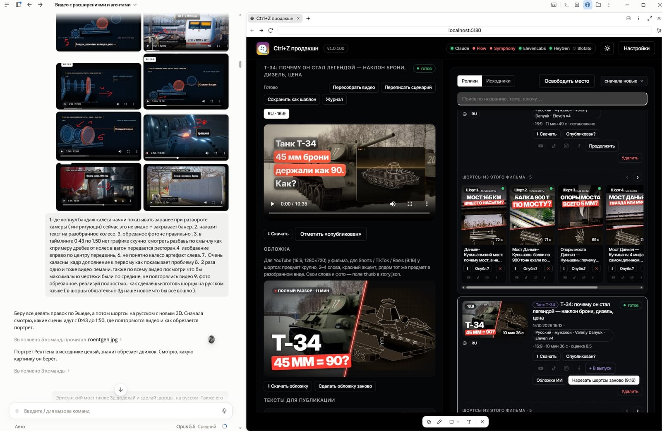The image size is (662, 431).
Task: Expand «Выполнено 5 команд» roentgen.jpg row
Action: [68, 340]
